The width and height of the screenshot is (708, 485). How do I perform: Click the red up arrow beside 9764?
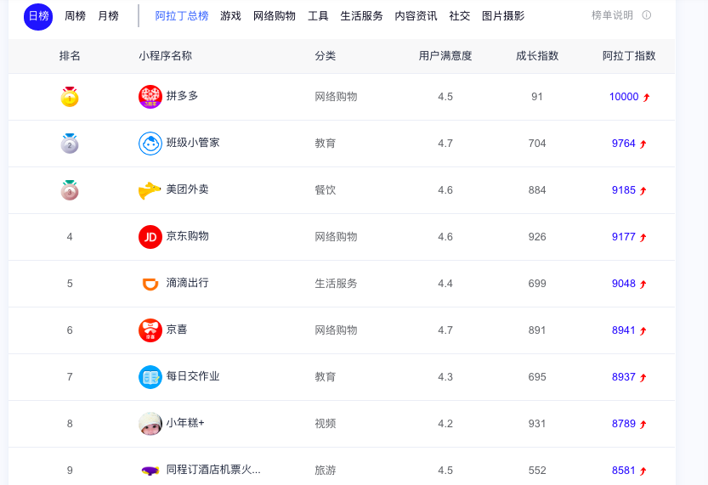[643, 144]
